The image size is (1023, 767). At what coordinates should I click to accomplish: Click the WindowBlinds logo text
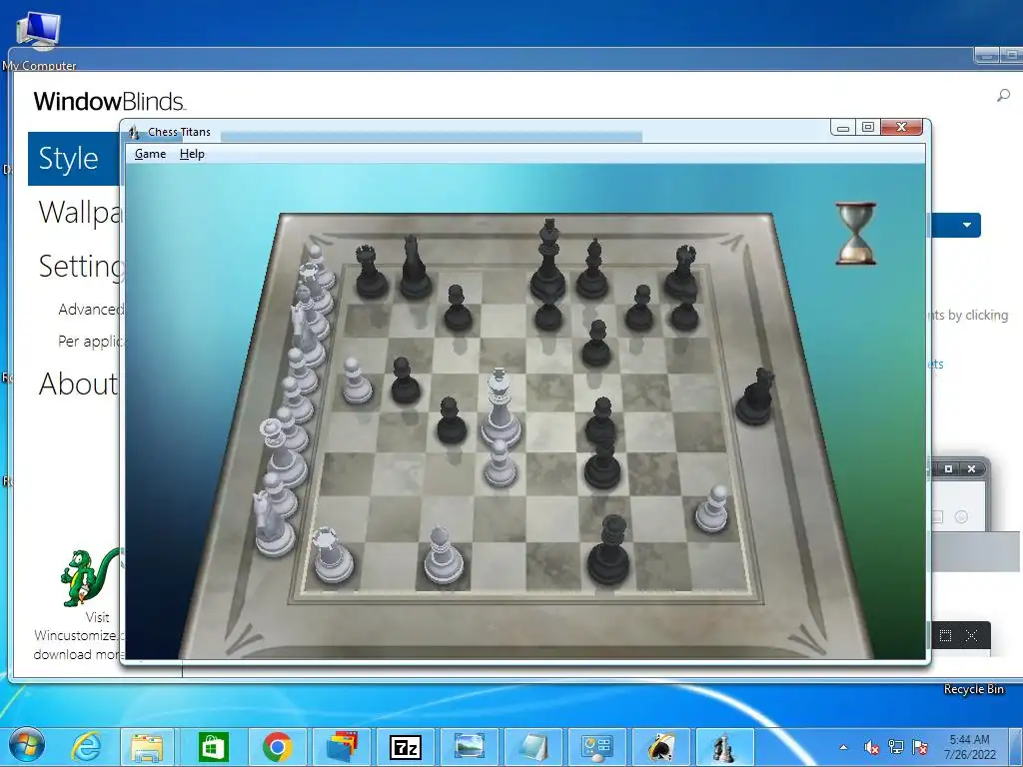pos(110,101)
